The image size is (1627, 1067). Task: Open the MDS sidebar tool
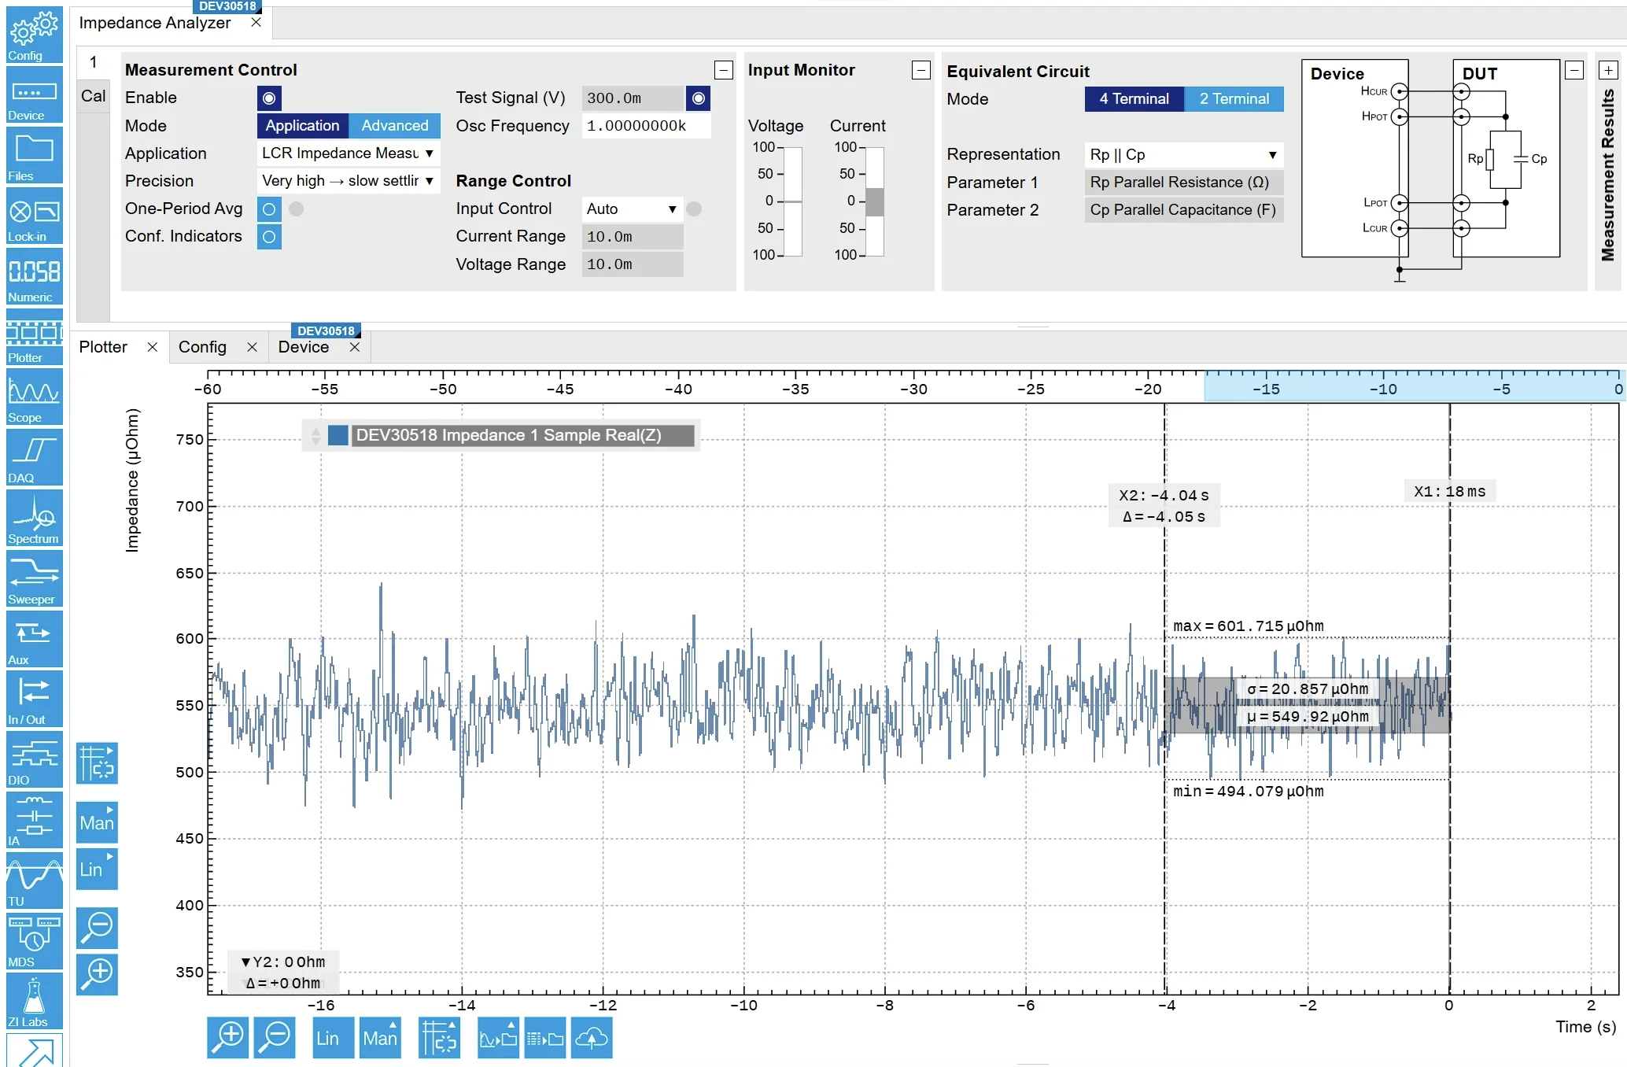click(x=34, y=942)
